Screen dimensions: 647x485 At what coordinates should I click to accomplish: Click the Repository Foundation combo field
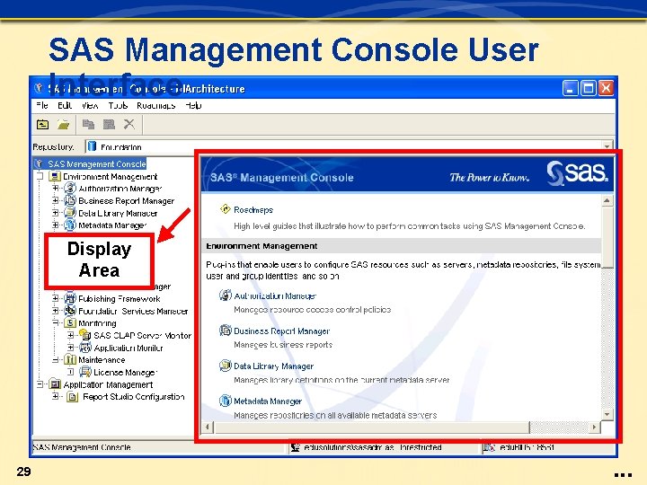[x=350, y=146]
